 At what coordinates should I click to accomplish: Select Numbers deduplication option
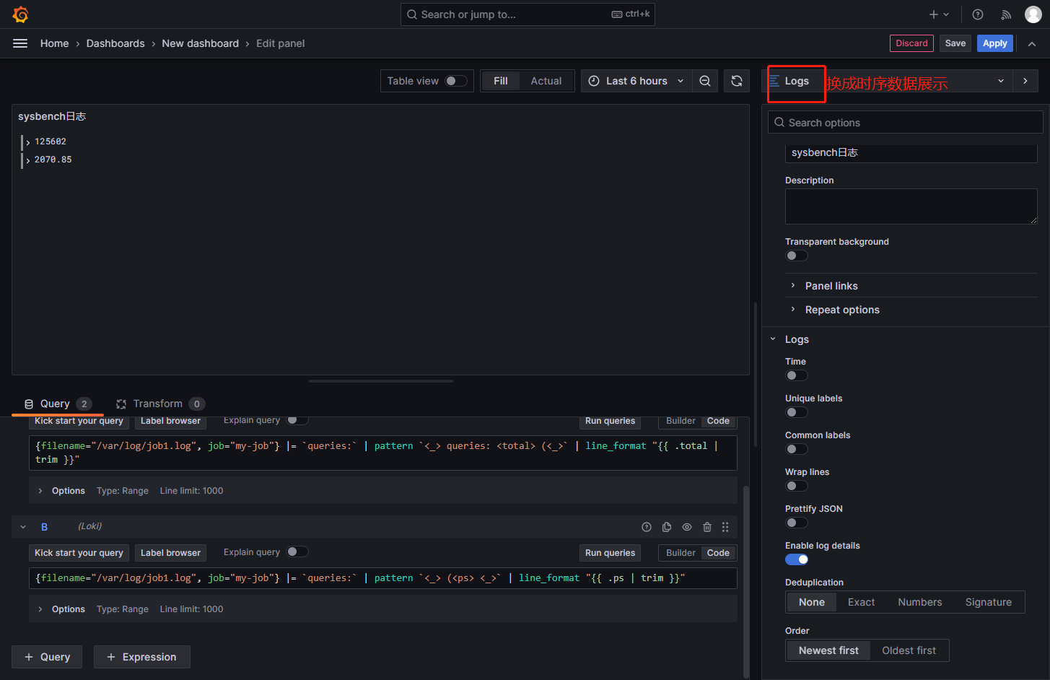click(920, 602)
